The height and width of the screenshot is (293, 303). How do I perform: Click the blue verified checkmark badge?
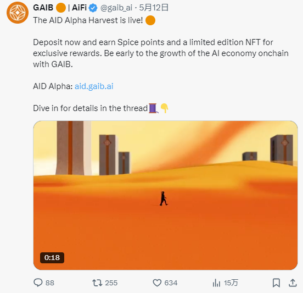pyautogui.click(x=93, y=8)
